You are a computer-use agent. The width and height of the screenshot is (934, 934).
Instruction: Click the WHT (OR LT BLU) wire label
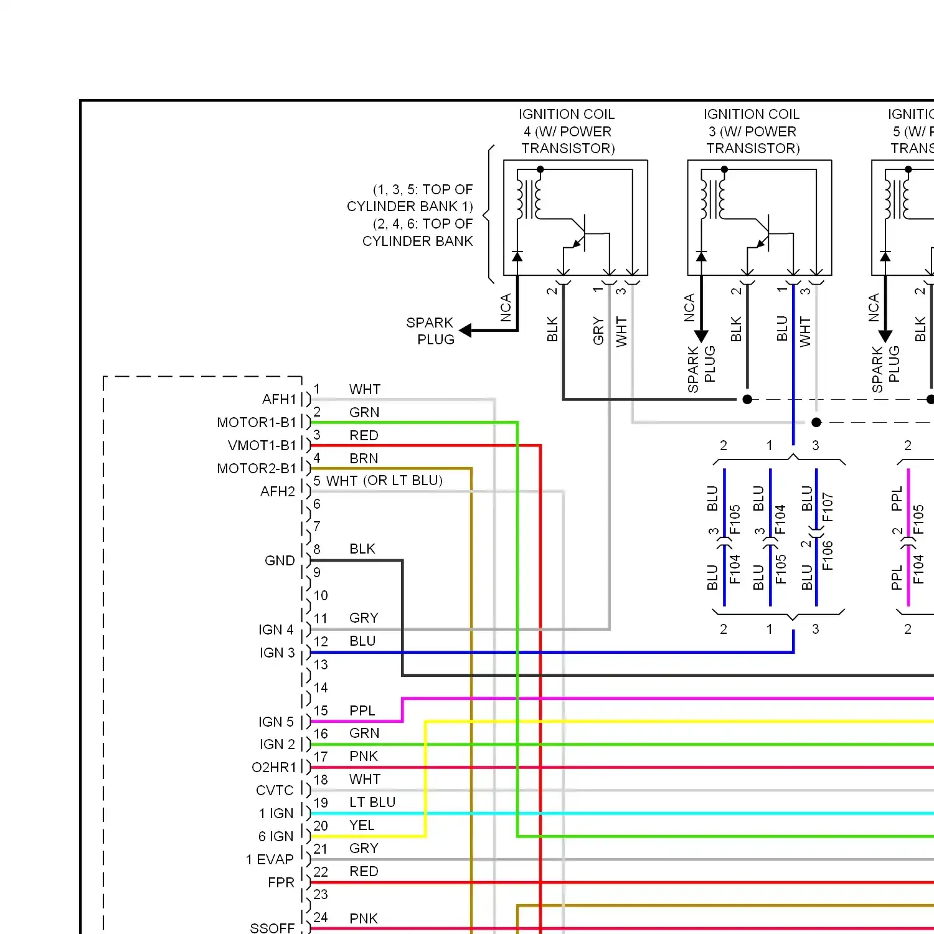coord(385,481)
